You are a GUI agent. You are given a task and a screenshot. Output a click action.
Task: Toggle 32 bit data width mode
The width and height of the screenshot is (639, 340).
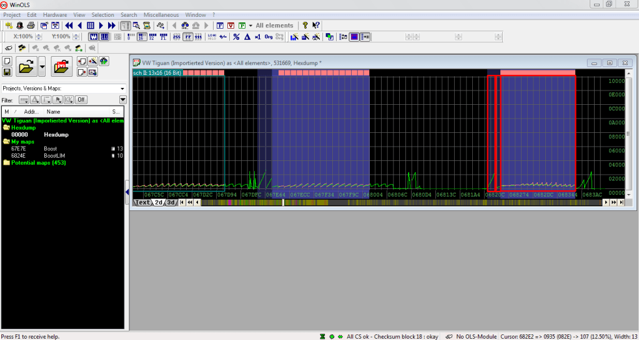152,37
